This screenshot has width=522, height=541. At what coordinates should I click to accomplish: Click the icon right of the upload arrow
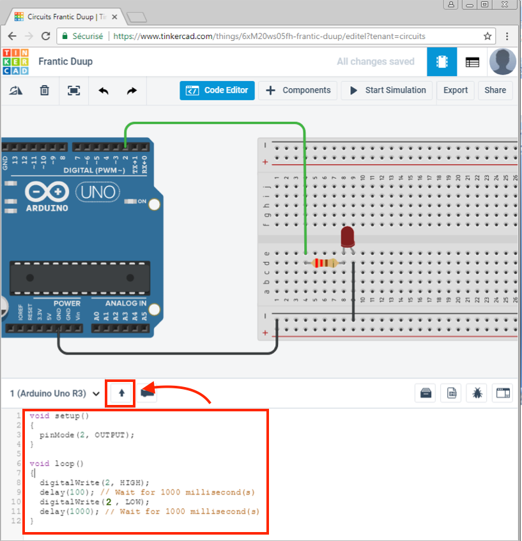click(147, 393)
